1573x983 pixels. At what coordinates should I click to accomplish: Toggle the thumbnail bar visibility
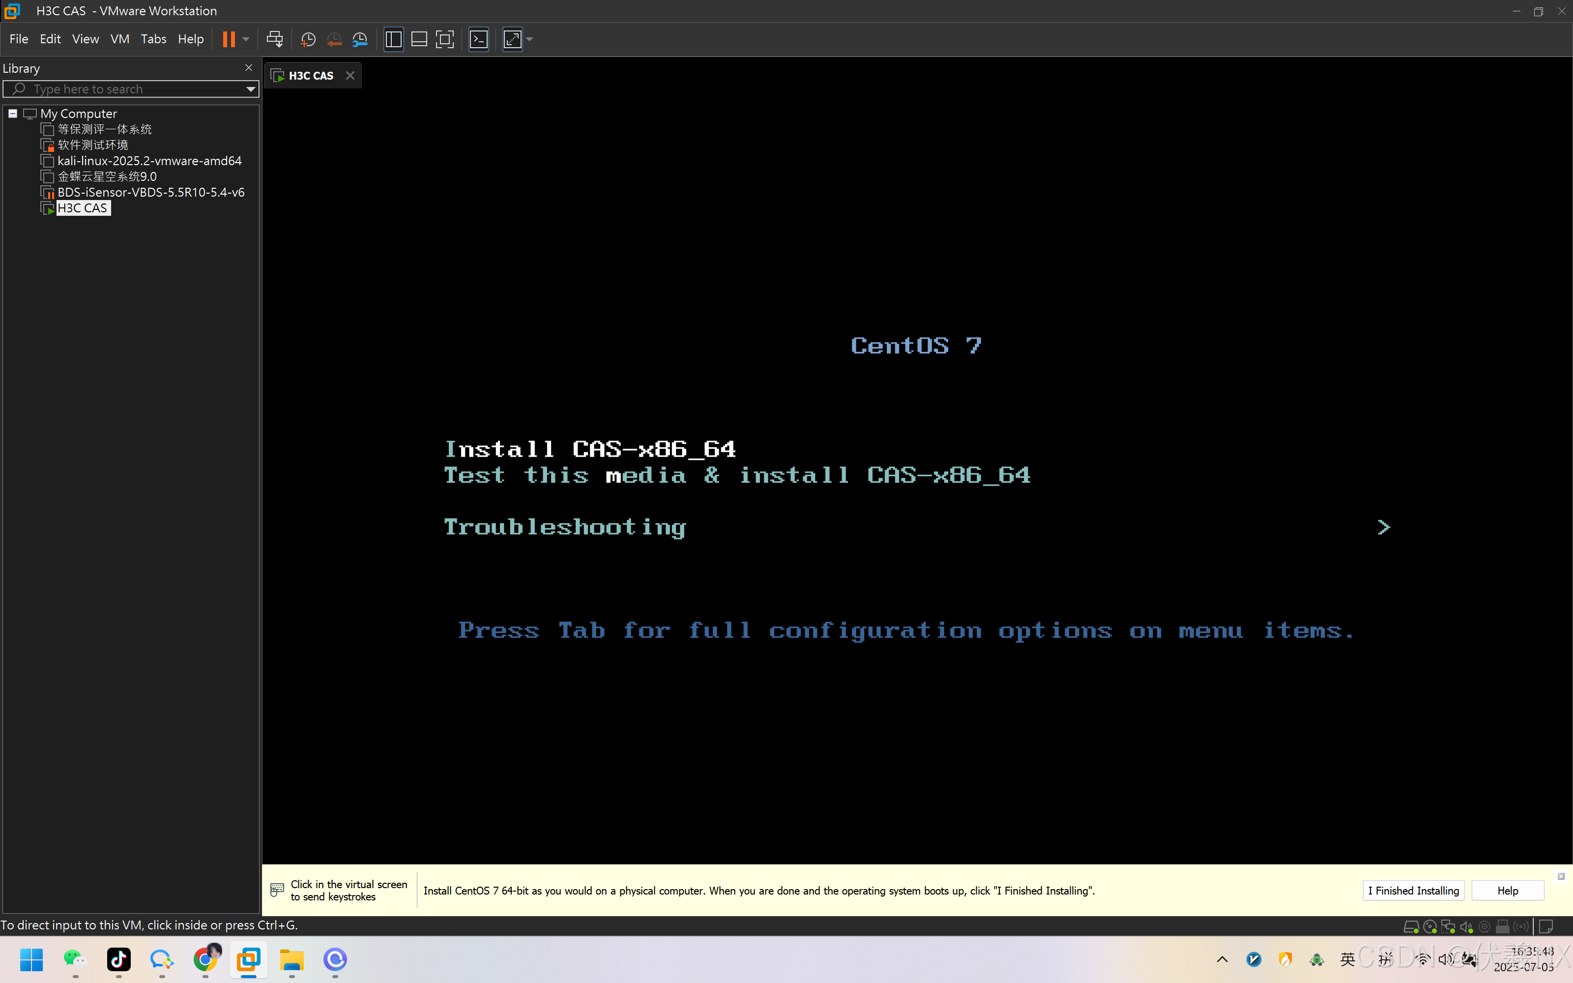coord(419,39)
